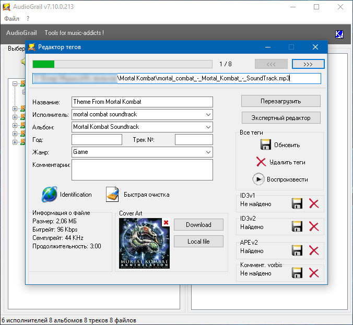Click the Комментарии text area
The image size is (353, 325).
142,170
